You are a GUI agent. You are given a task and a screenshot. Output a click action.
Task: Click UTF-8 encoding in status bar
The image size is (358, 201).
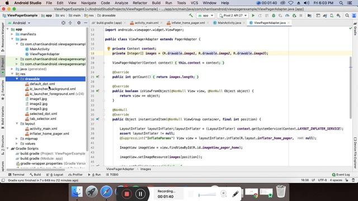[322, 180]
